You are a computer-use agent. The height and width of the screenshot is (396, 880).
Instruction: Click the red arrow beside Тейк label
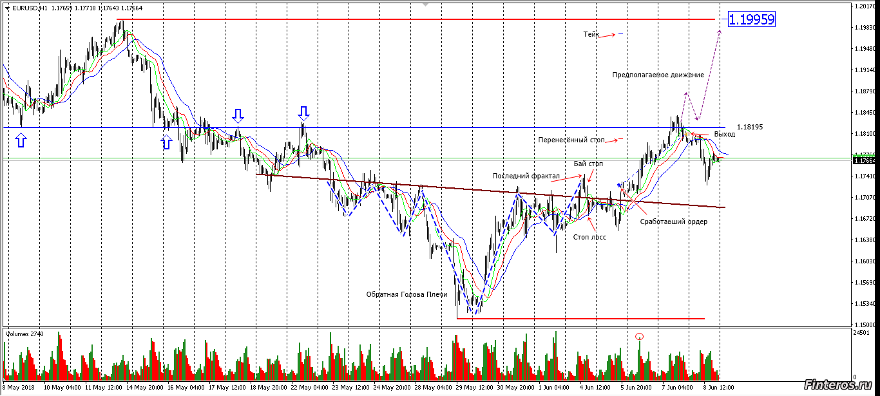[x=606, y=36]
